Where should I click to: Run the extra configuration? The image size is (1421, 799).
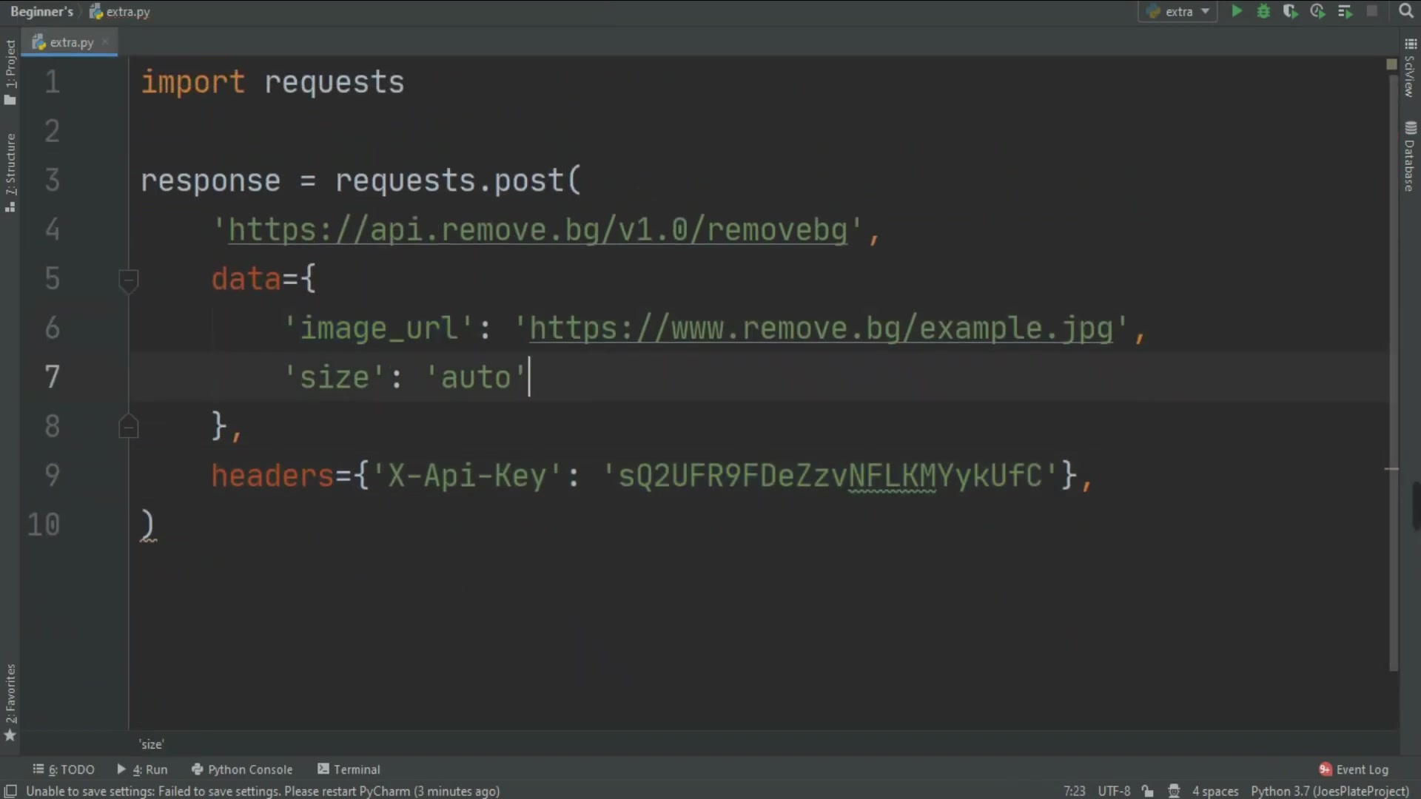click(x=1237, y=11)
